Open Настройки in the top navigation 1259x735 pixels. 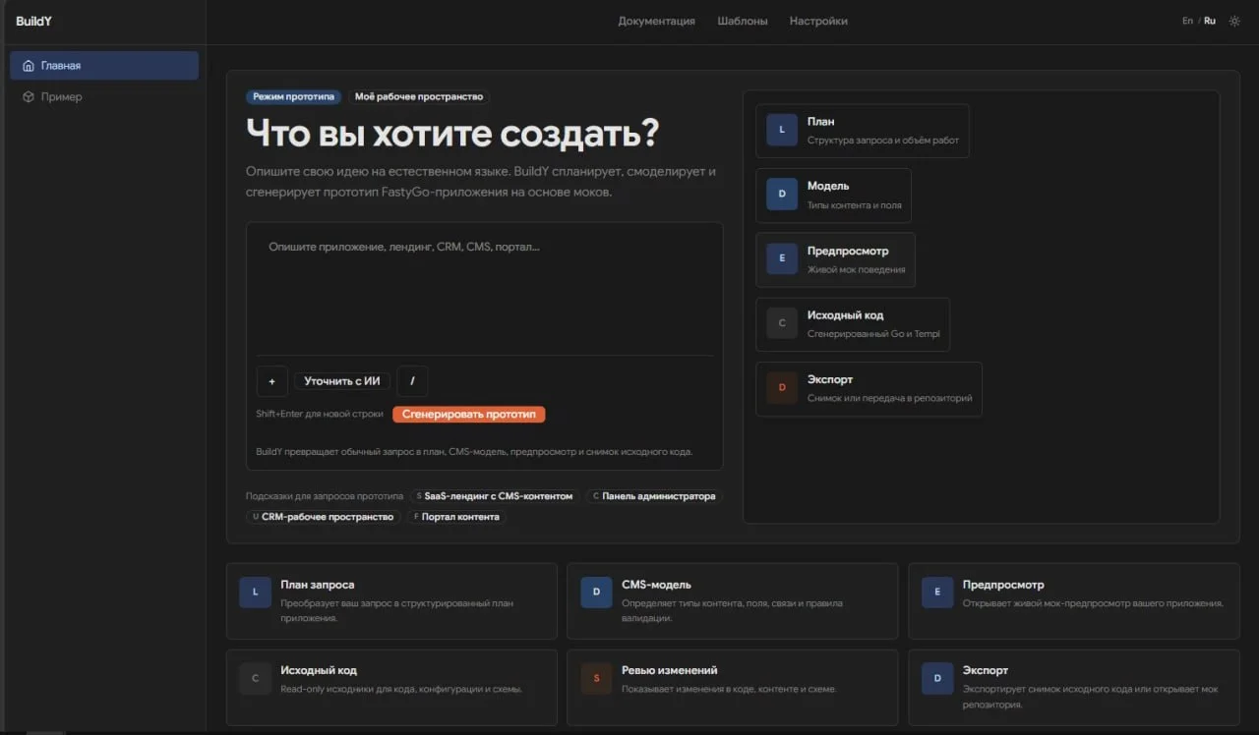[x=818, y=21]
